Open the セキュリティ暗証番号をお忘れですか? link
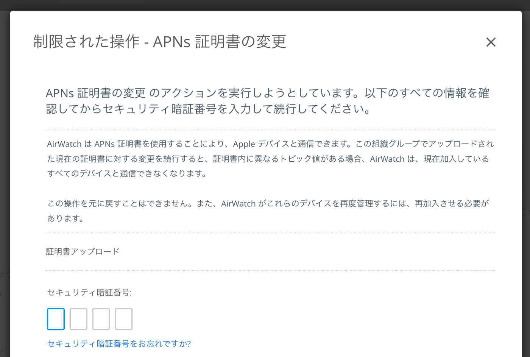 [x=119, y=343]
